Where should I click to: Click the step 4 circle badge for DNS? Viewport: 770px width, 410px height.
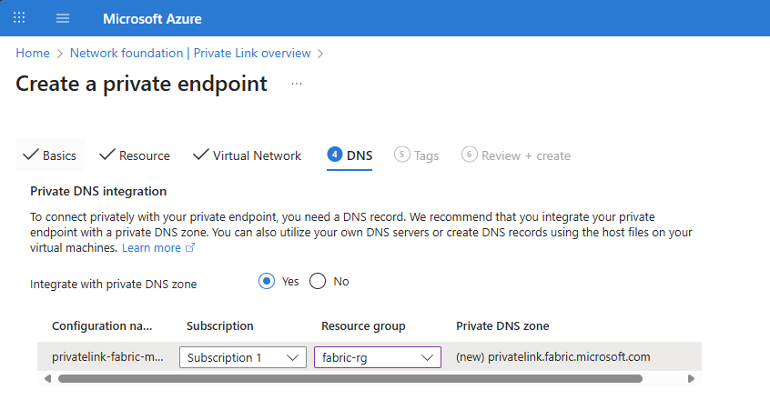point(334,155)
